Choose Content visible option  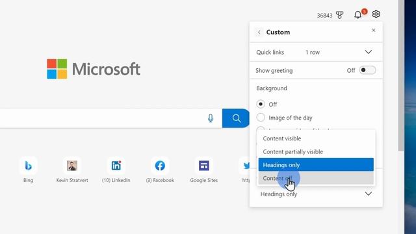pyautogui.click(x=316, y=138)
